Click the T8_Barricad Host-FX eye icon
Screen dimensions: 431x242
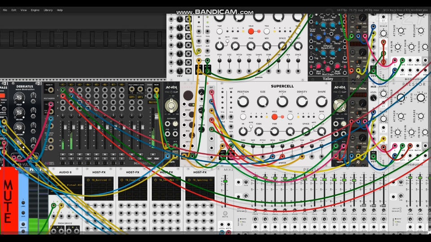[x=110, y=180]
